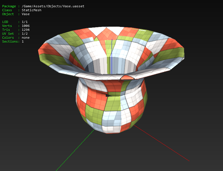Click the green axis line on the floor
This screenshot has width=223, height=171.
(x=75, y=150)
